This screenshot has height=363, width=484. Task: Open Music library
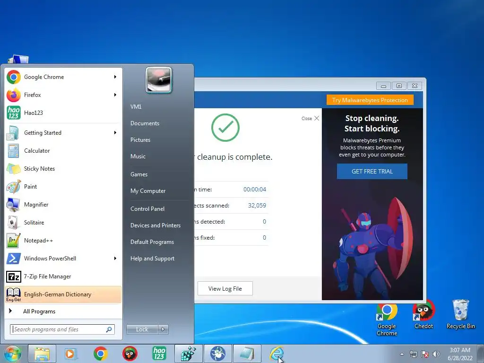coord(138,156)
